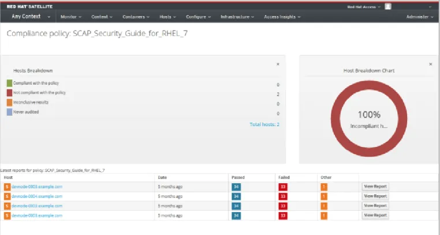440x235 pixels.
Task: Click blue Passed count badge in first row
Action: (x=236, y=187)
